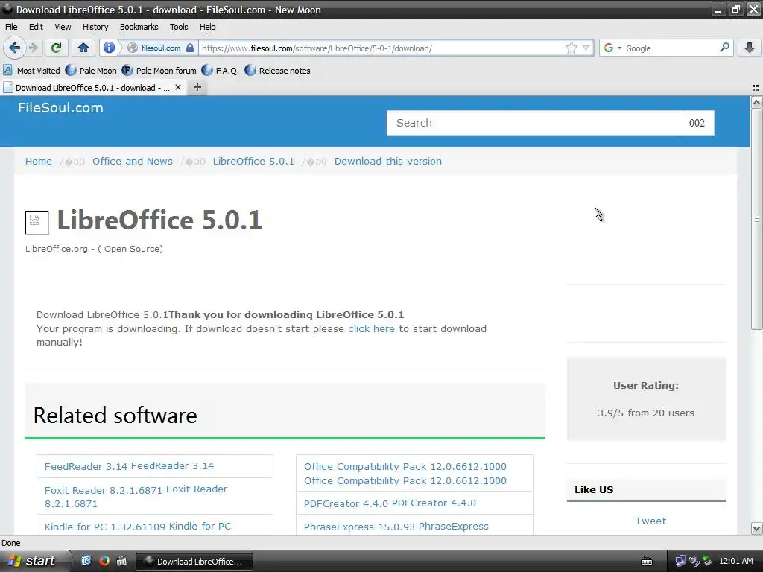Bookmark this page with the star icon
The height and width of the screenshot is (572, 763).
point(572,48)
